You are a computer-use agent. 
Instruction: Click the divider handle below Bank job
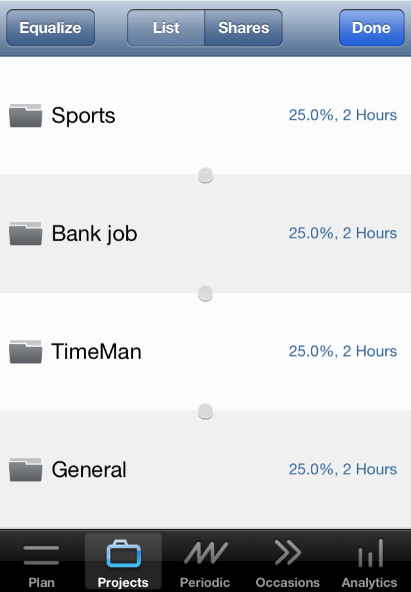click(x=205, y=293)
